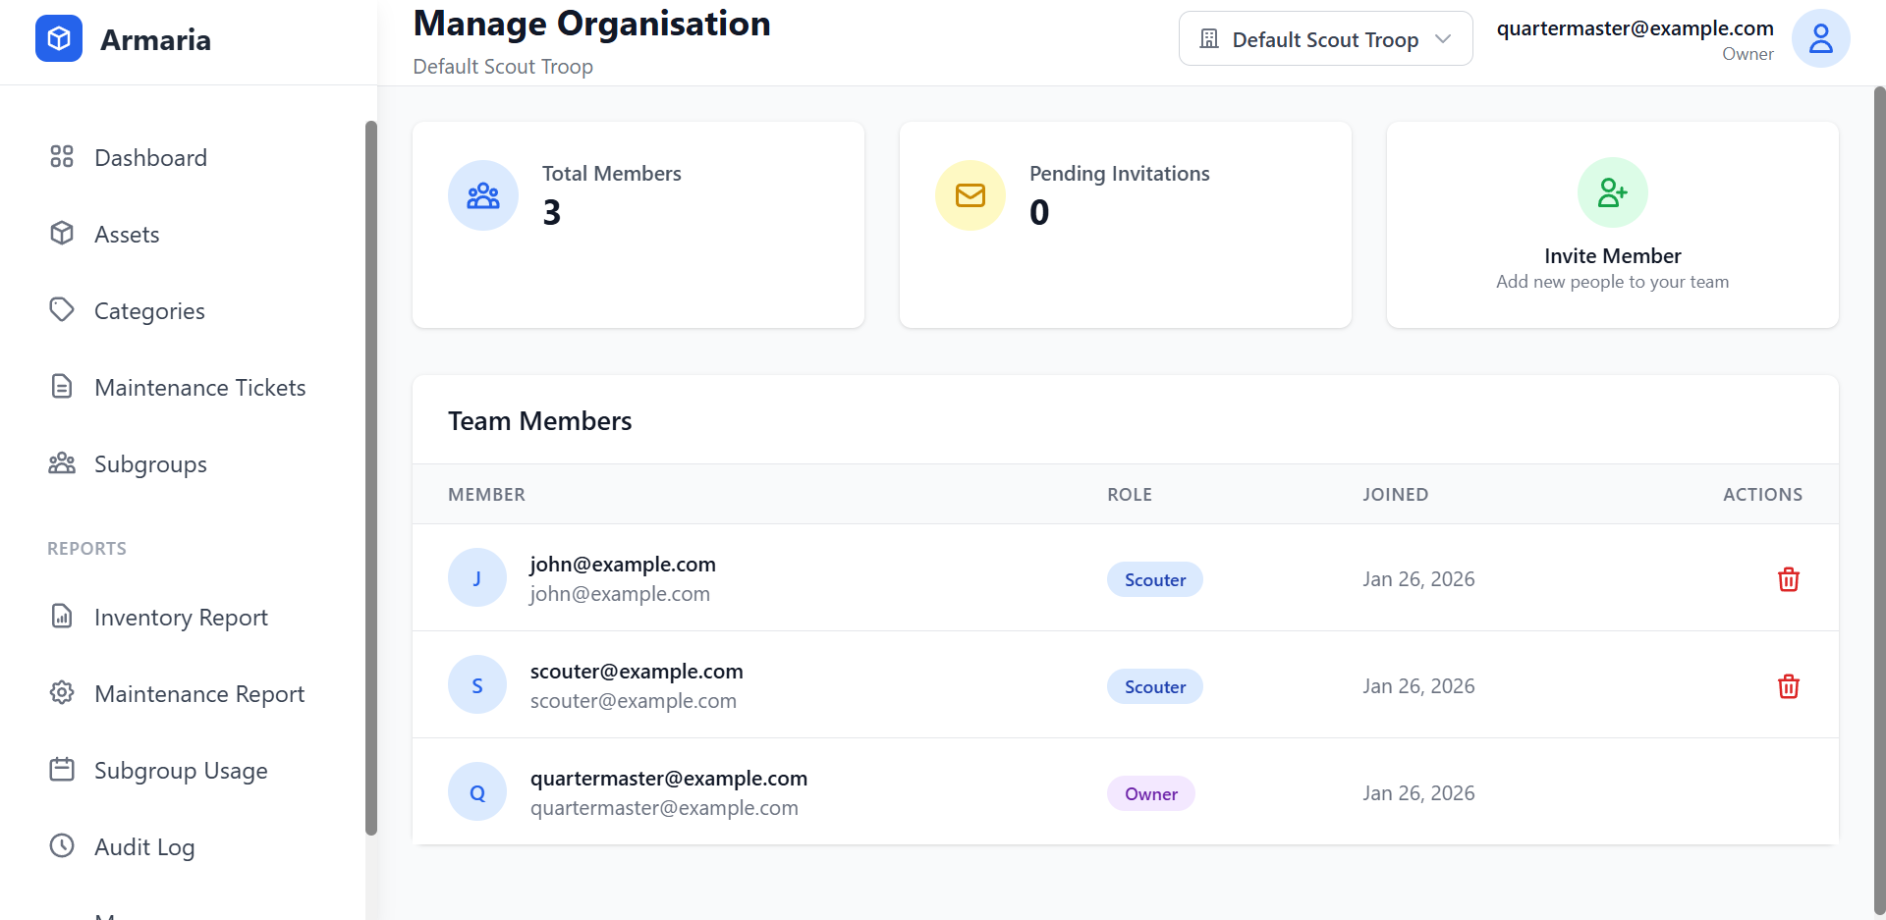
Task: Select Subgroup Usage report
Action: click(181, 771)
